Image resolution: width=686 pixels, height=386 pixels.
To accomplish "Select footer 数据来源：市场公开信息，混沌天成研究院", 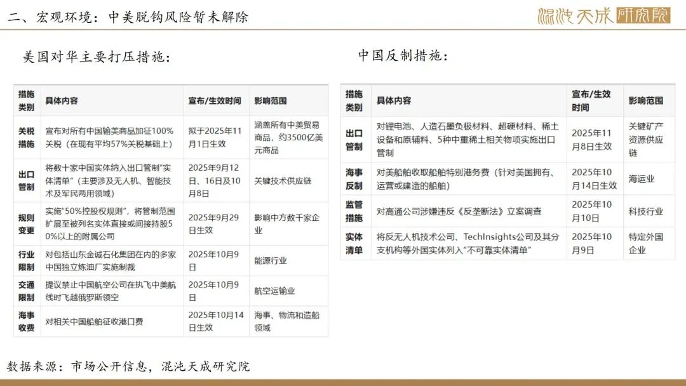I will (128, 366).
